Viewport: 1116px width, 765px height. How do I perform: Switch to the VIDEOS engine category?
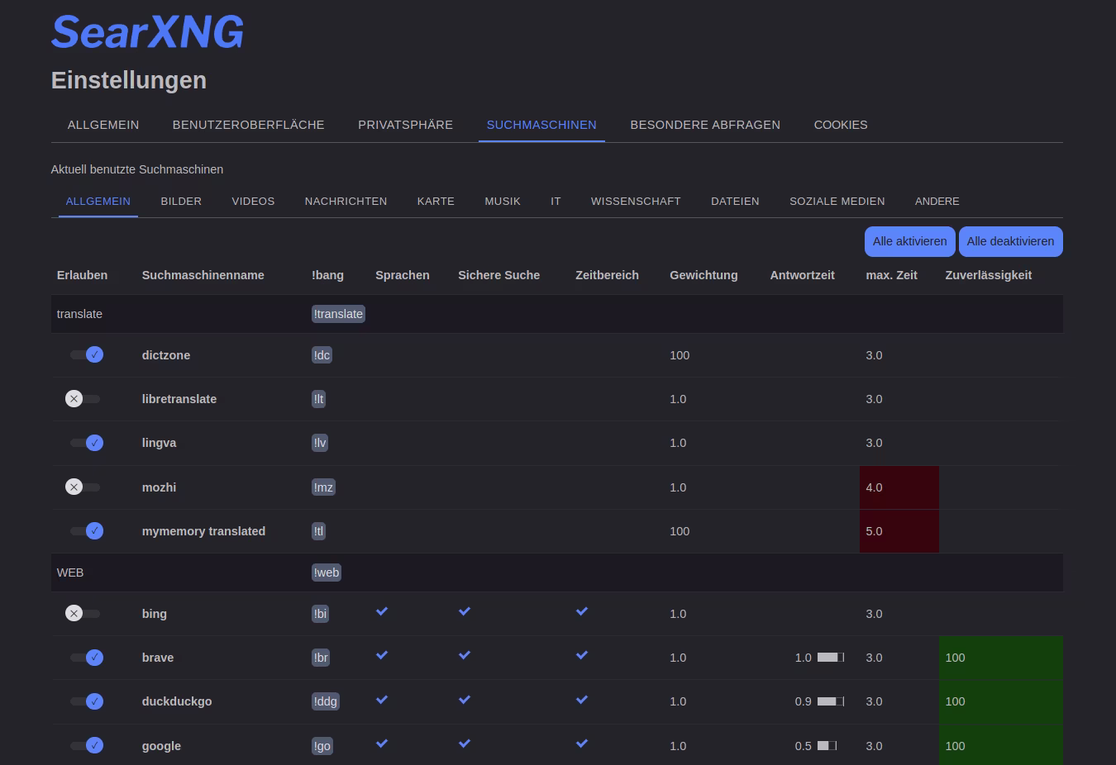pyautogui.click(x=253, y=202)
